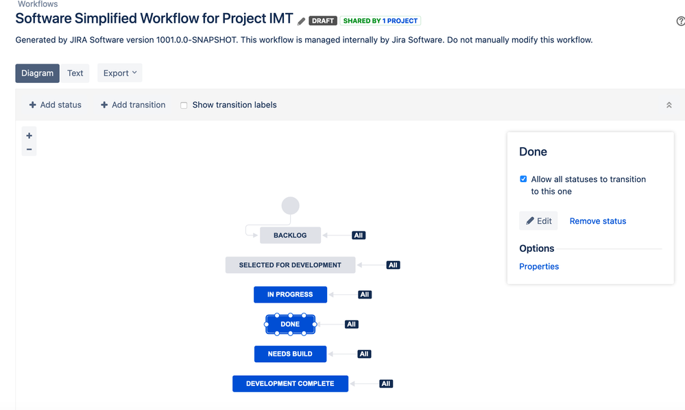Click the All badge next to Backlog
This screenshot has width=685, height=410.
pyautogui.click(x=359, y=235)
